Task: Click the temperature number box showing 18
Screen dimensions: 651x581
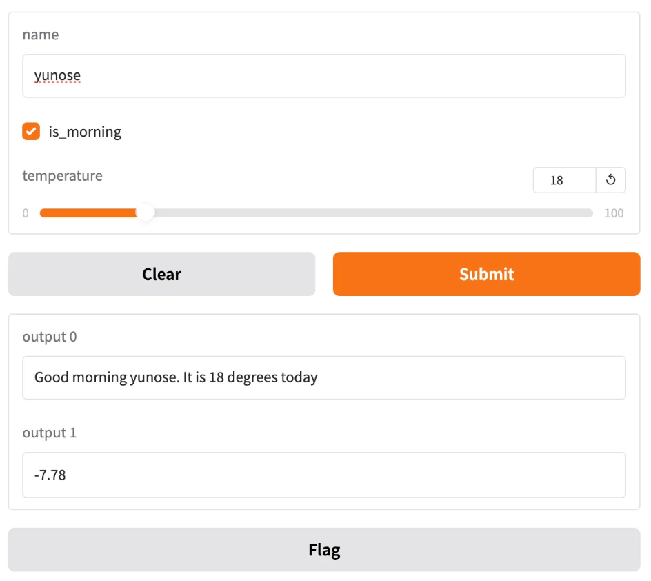Action: 564,180
